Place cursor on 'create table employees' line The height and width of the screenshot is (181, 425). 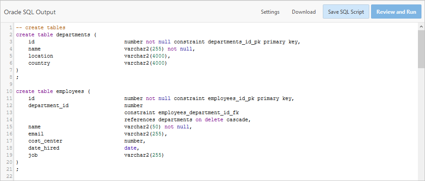(x=53, y=91)
